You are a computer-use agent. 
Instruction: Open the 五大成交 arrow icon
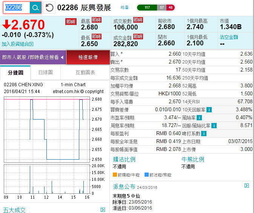[x=103, y=210]
